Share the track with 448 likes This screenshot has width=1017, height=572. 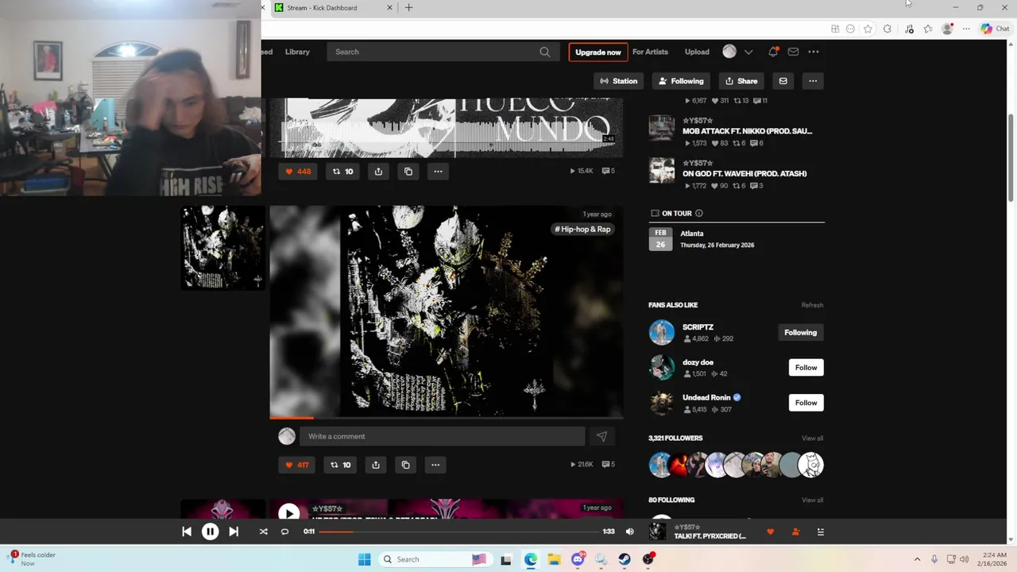pyautogui.click(x=378, y=172)
